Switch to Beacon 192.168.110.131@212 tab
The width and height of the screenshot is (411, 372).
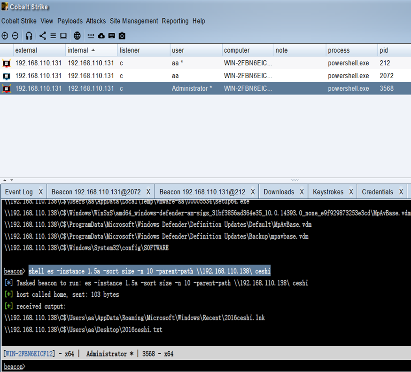202,192
